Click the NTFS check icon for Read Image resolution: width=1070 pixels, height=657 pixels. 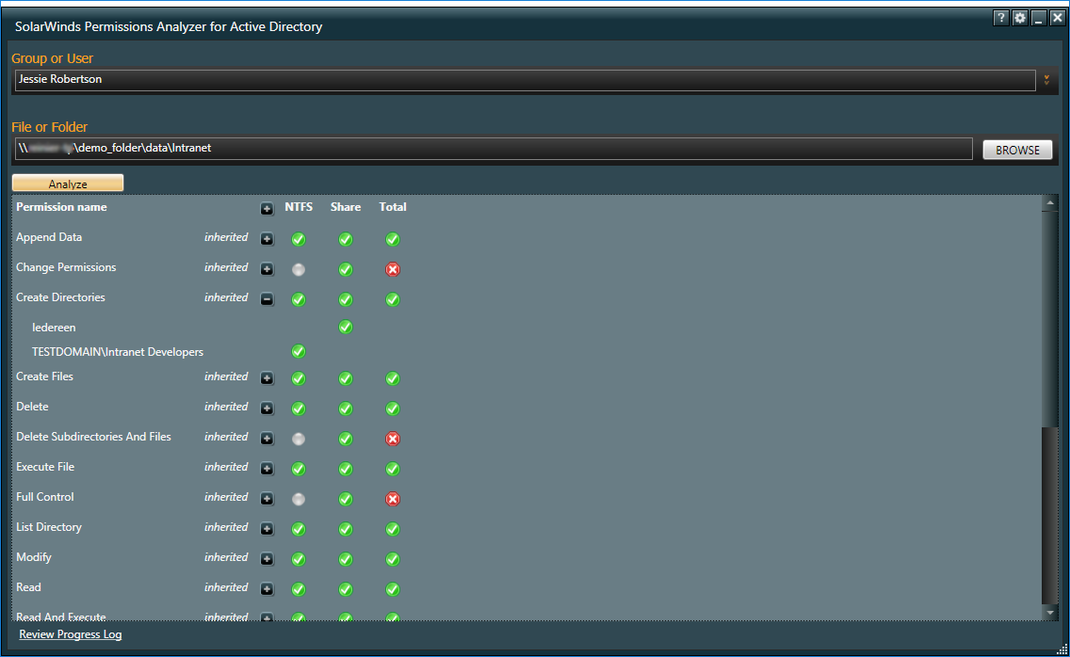[299, 589]
